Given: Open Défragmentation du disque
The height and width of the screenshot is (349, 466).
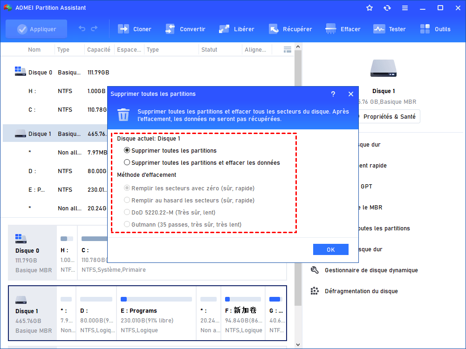Looking at the screenshot, I should (x=361, y=291).
